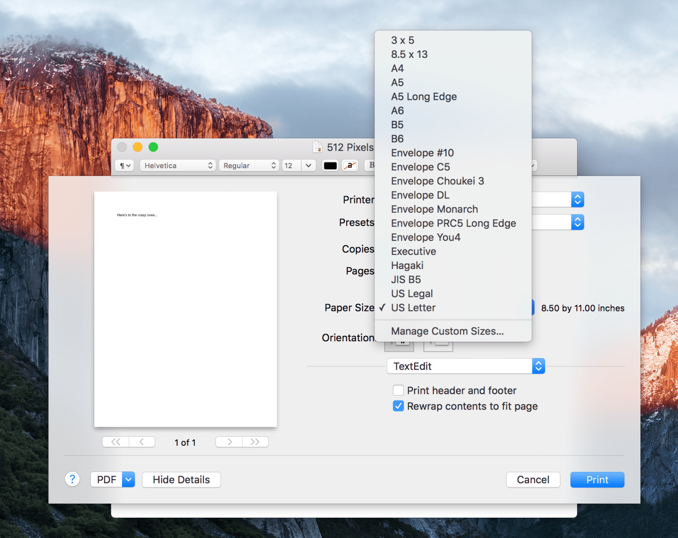Screen dimensions: 678x538
Task: Open the text highlight color swatch
Action: point(350,165)
